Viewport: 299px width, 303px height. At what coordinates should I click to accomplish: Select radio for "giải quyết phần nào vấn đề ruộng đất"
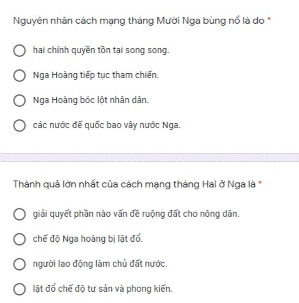(x=19, y=214)
